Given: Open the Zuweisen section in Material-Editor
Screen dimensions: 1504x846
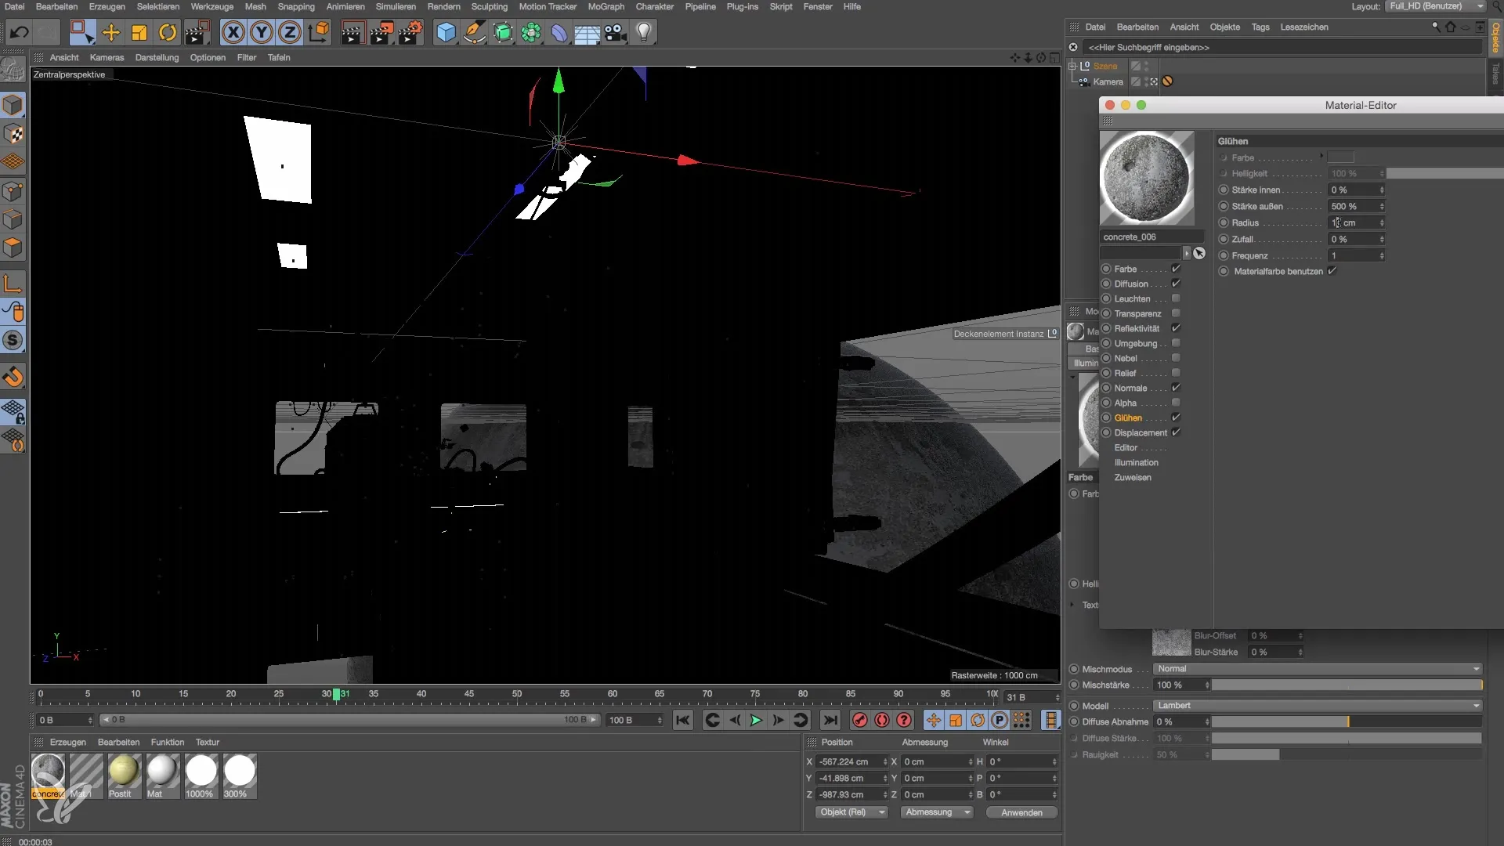Looking at the screenshot, I should 1133,477.
